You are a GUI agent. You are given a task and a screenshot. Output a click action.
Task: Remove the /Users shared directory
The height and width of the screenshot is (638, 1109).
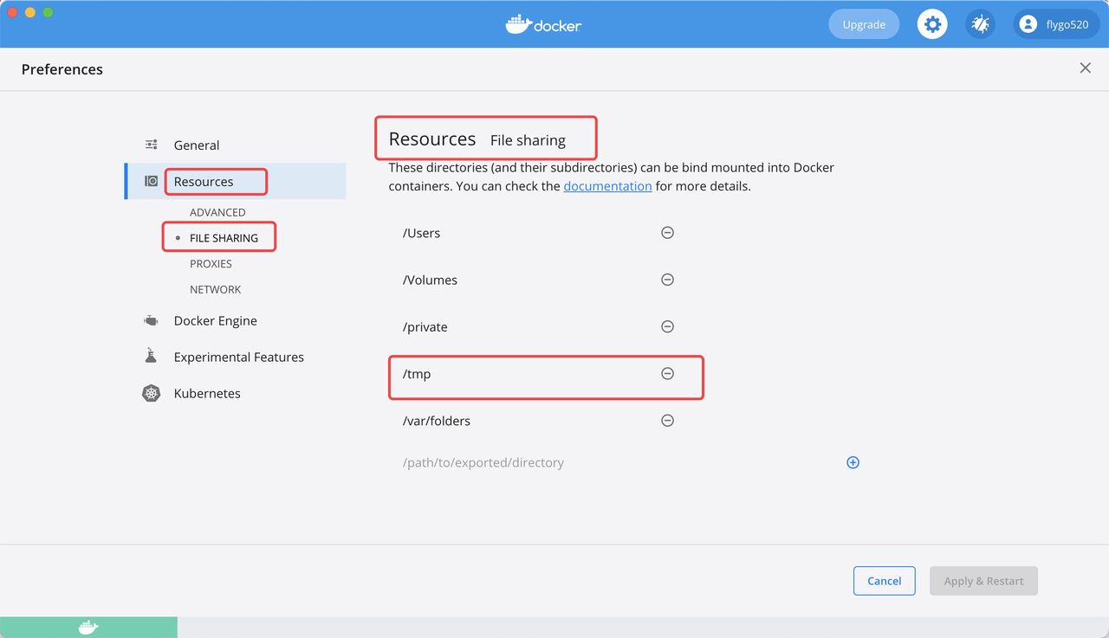pyautogui.click(x=667, y=233)
